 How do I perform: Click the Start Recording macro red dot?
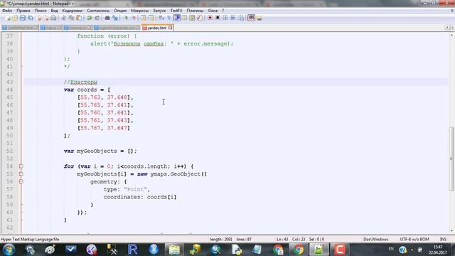pos(210,18)
